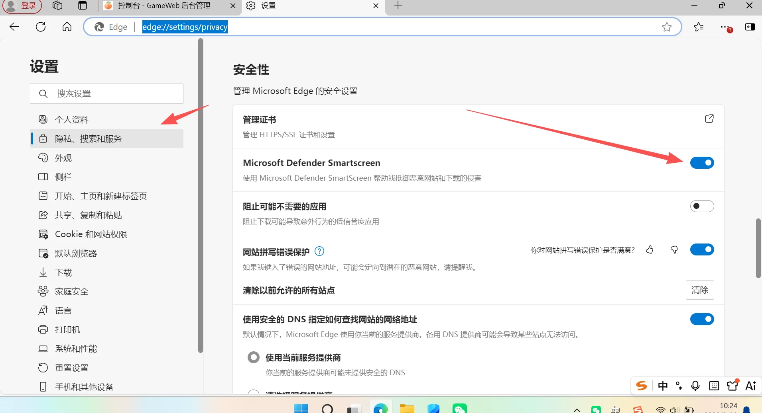Image resolution: width=762 pixels, height=413 pixels.
Task: Open 侧栏 settings section
Action: coord(106,177)
